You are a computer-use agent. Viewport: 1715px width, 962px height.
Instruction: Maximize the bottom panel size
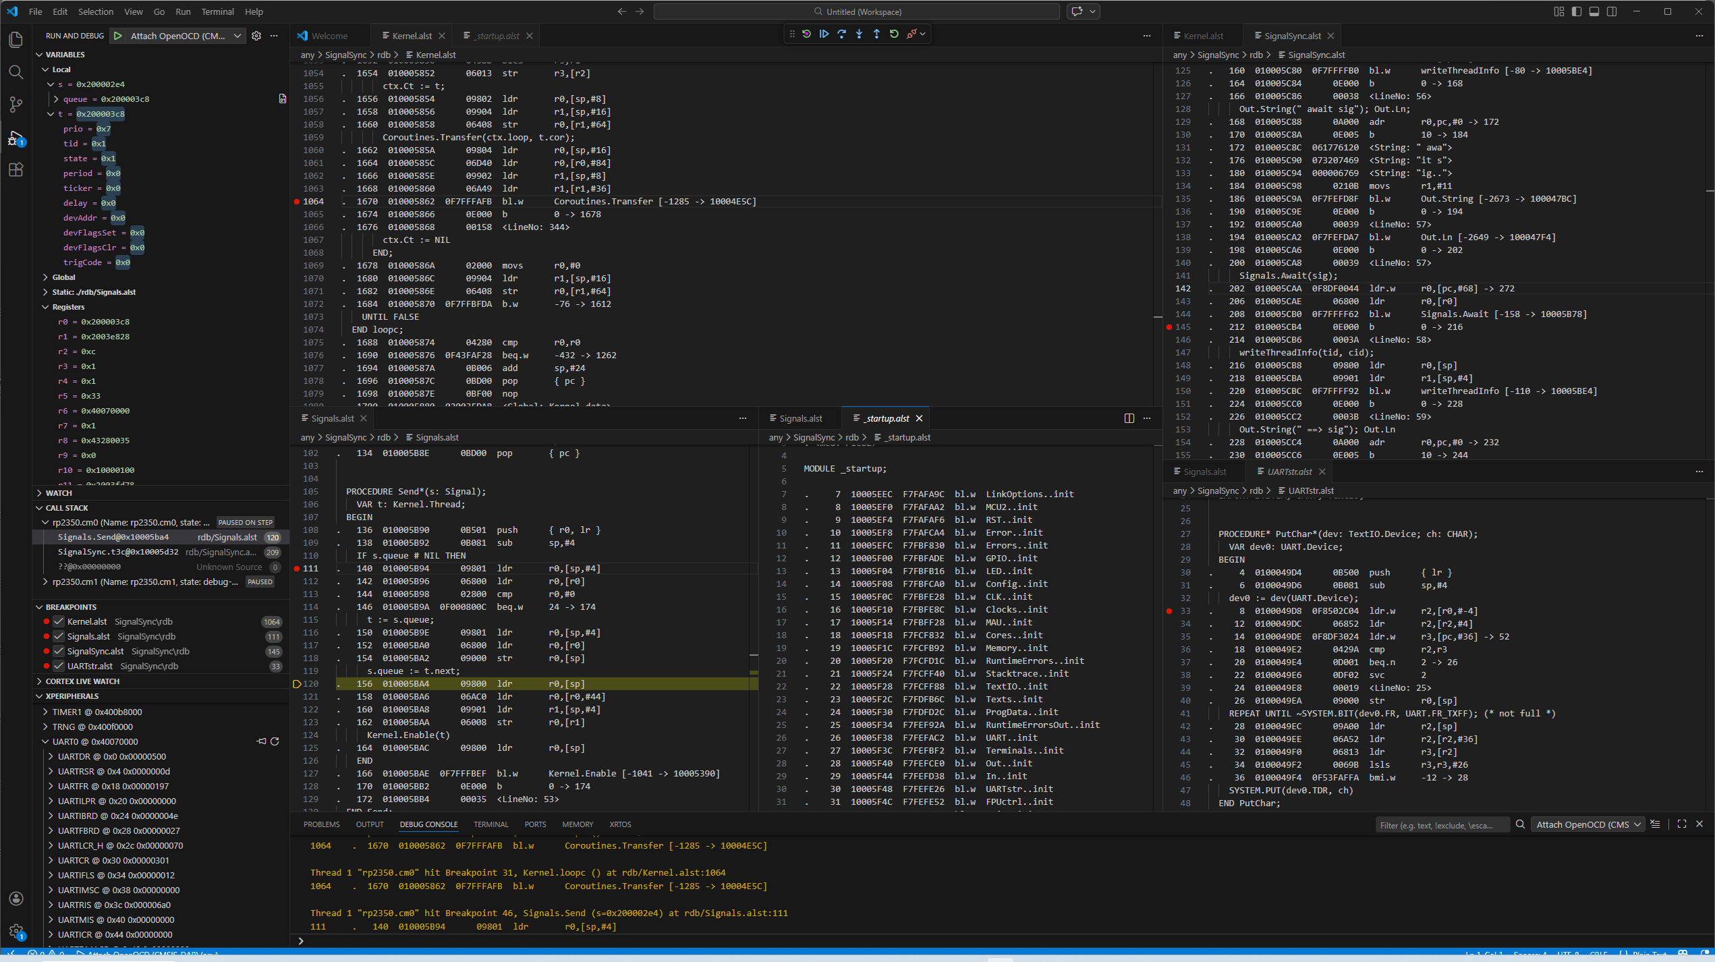(1682, 824)
